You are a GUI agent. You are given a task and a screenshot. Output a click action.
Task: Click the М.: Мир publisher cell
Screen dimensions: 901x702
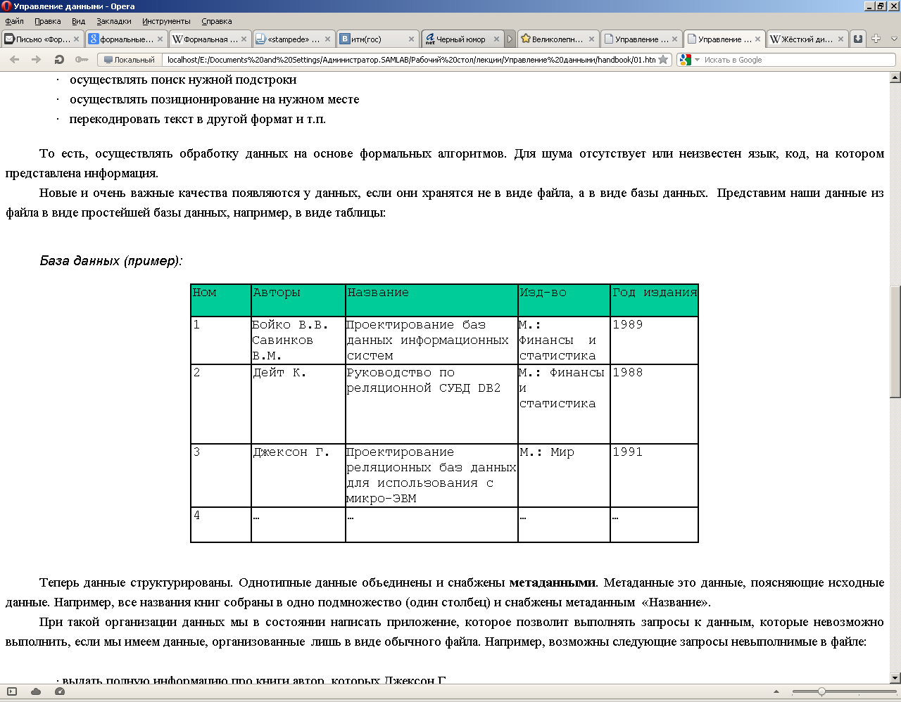pyautogui.click(x=564, y=475)
